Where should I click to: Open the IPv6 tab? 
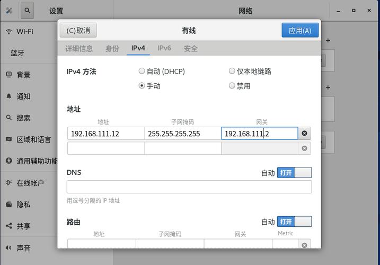pyautogui.click(x=164, y=48)
